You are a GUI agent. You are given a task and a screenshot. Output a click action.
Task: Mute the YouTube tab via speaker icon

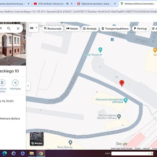[67, 4]
